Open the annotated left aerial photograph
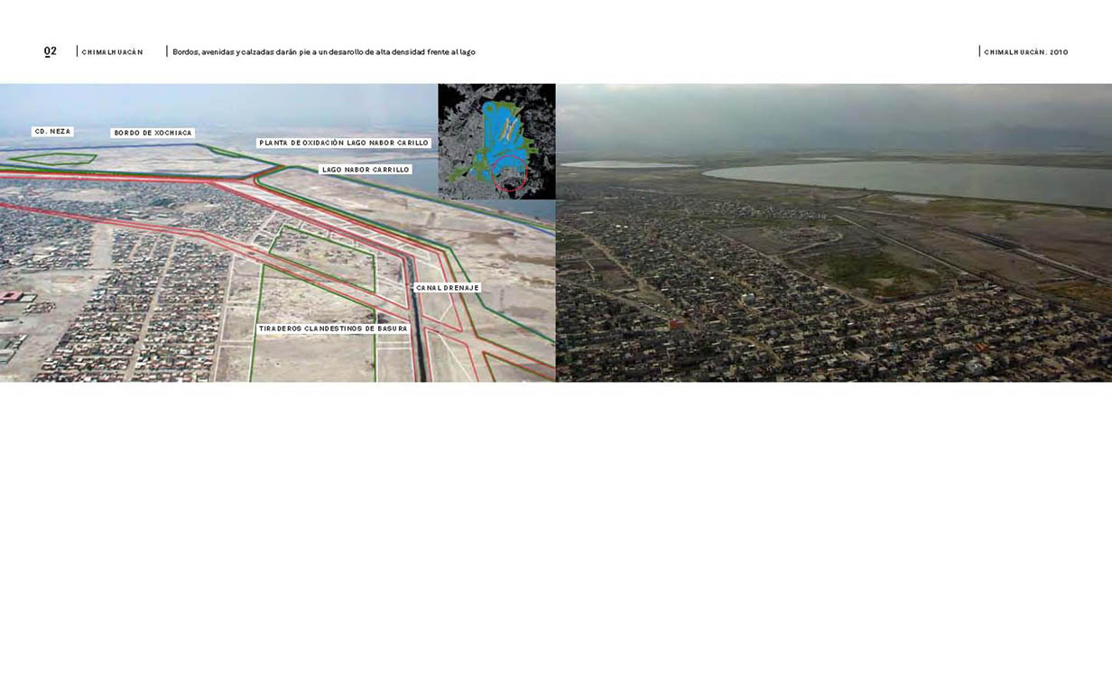This screenshot has width=1112, height=677. click(x=278, y=233)
